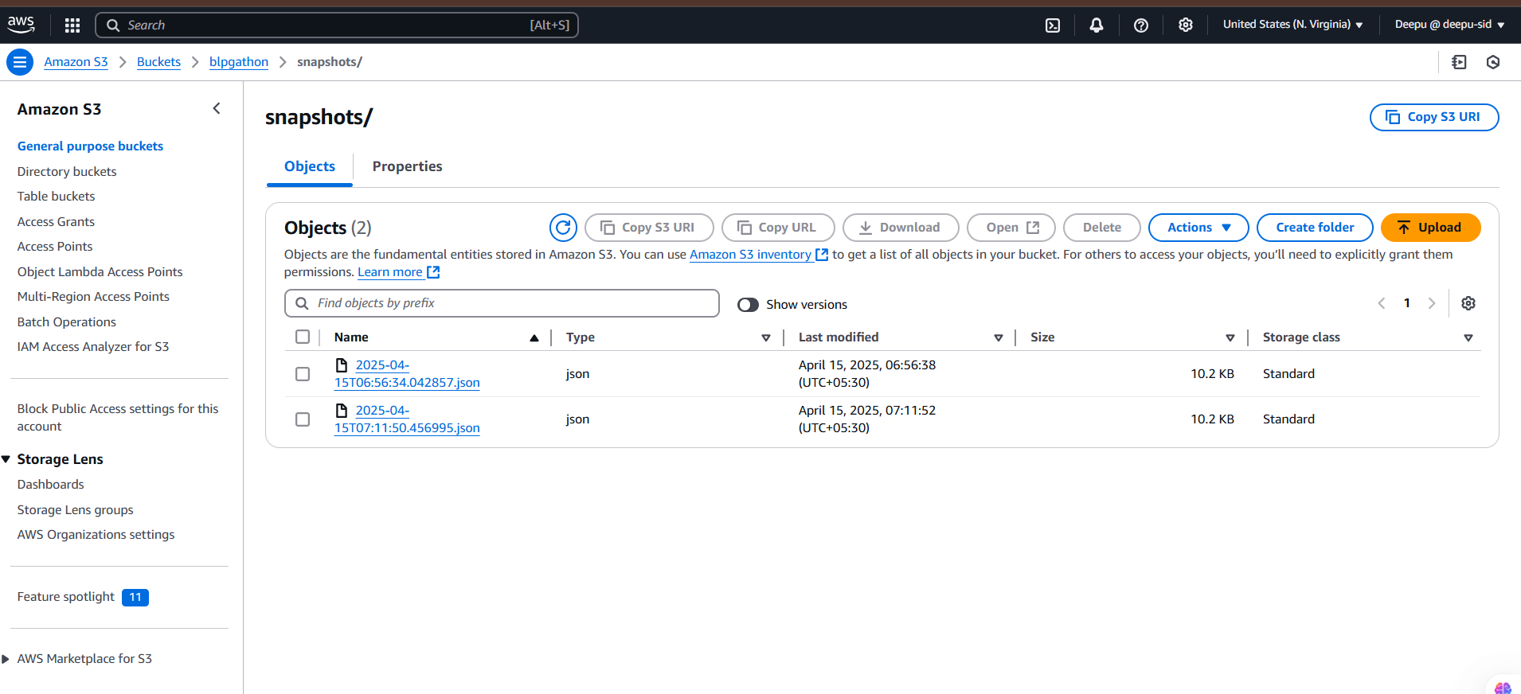1521x694 pixels.
Task: Go to the previous page arrow
Action: tap(1382, 303)
